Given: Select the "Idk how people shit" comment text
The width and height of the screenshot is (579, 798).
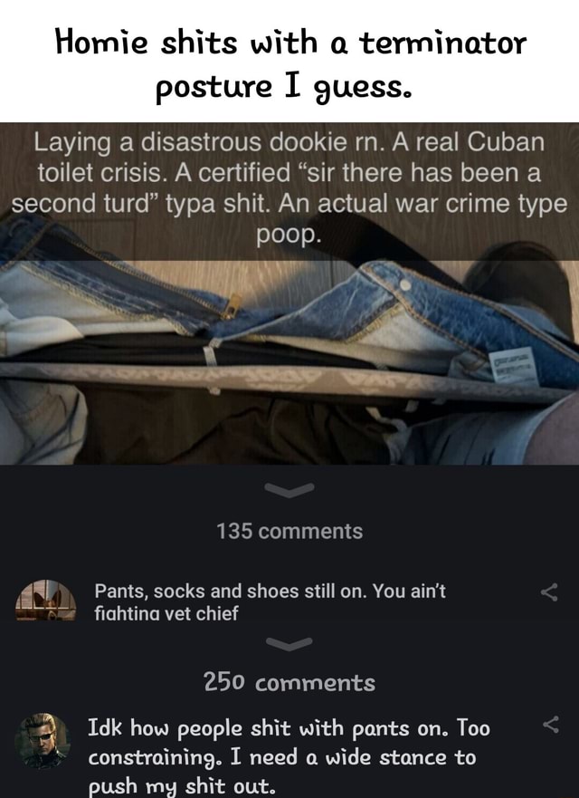Looking at the screenshot, I should [x=289, y=756].
